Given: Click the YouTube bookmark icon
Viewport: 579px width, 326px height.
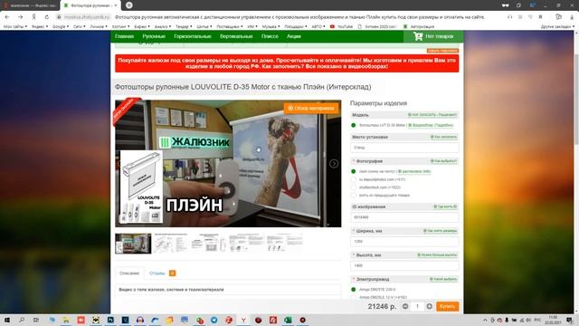Looking at the screenshot, I should [332, 26].
